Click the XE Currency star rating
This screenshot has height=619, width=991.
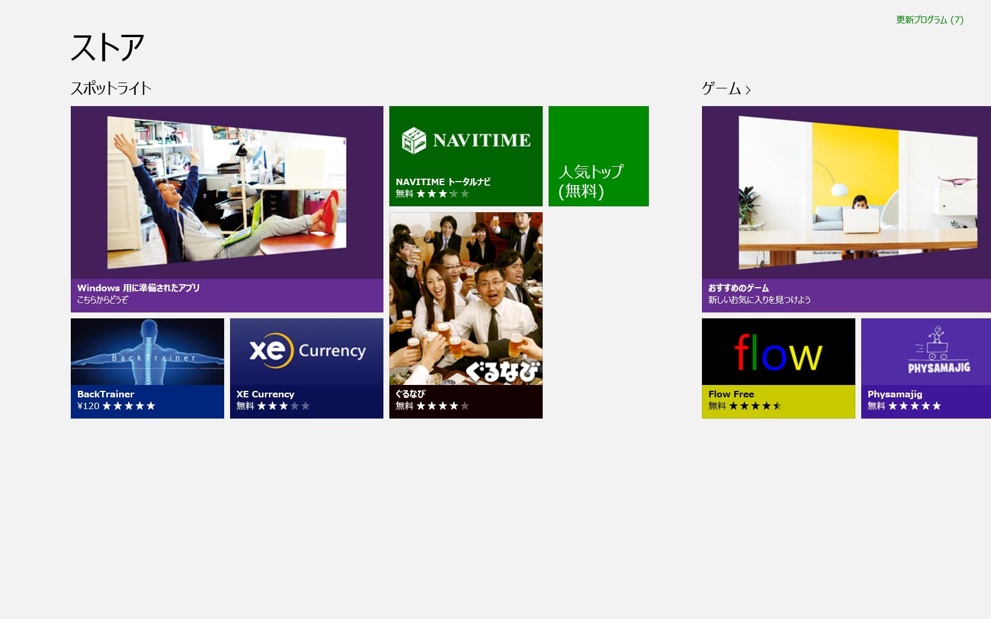(x=284, y=406)
